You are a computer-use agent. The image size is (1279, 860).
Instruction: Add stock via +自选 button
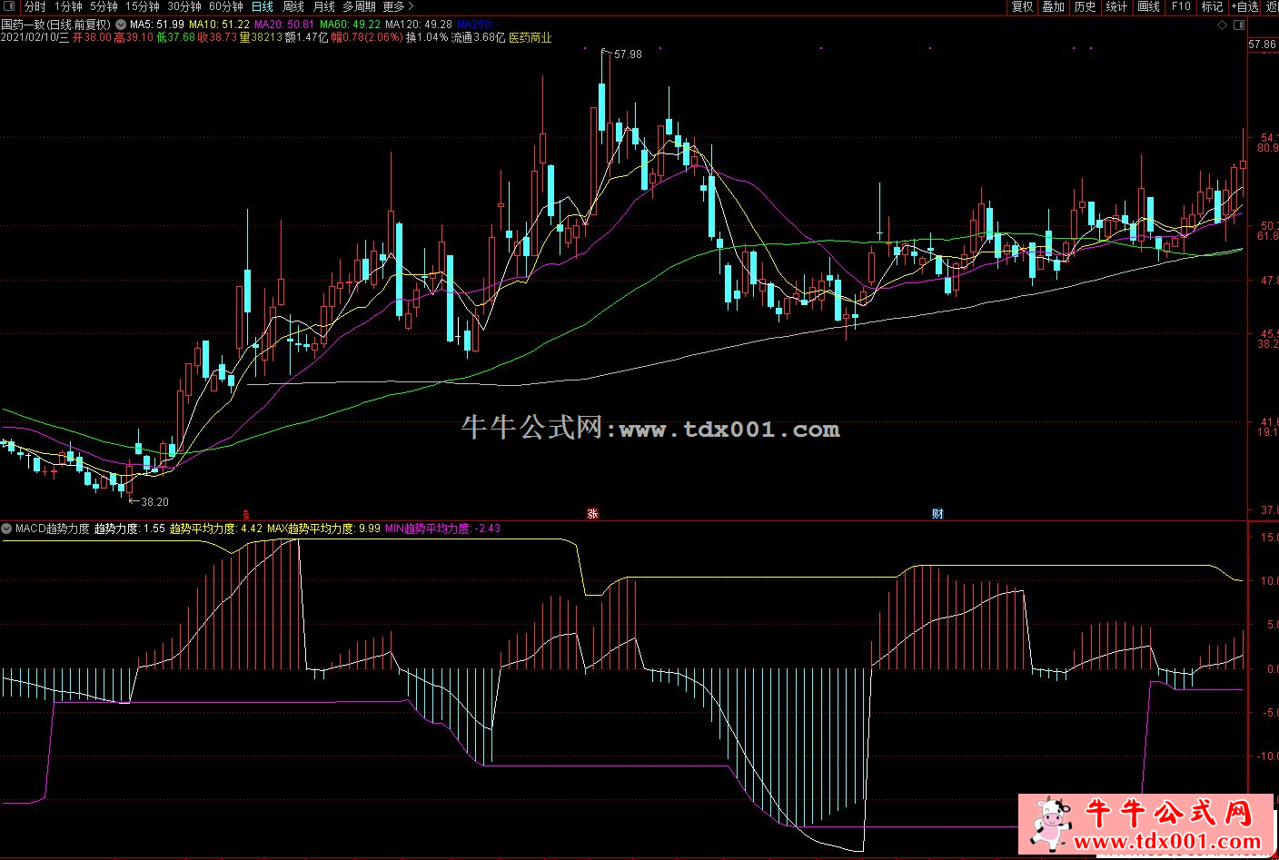coord(1245,6)
